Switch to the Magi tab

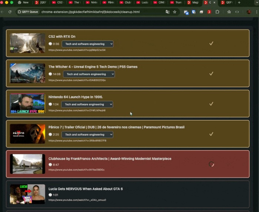[193, 3]
